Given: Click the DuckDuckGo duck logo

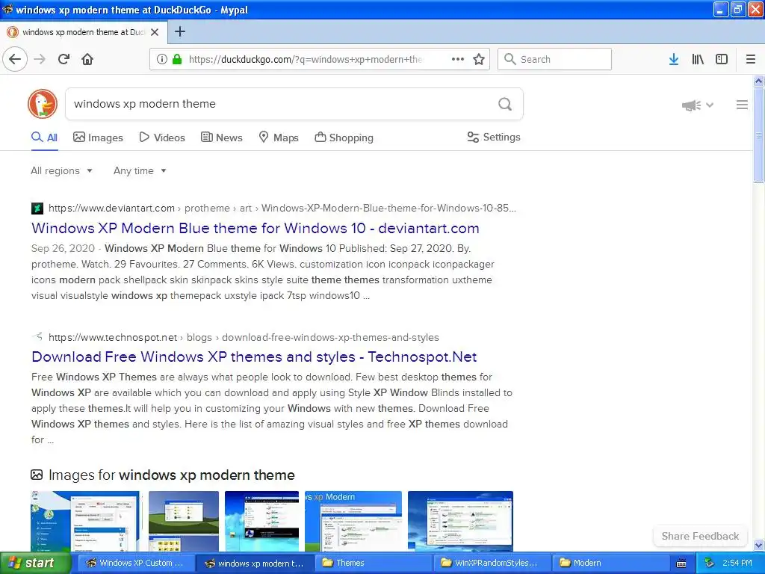Looking at the screenshot, I should pos(43,104).
